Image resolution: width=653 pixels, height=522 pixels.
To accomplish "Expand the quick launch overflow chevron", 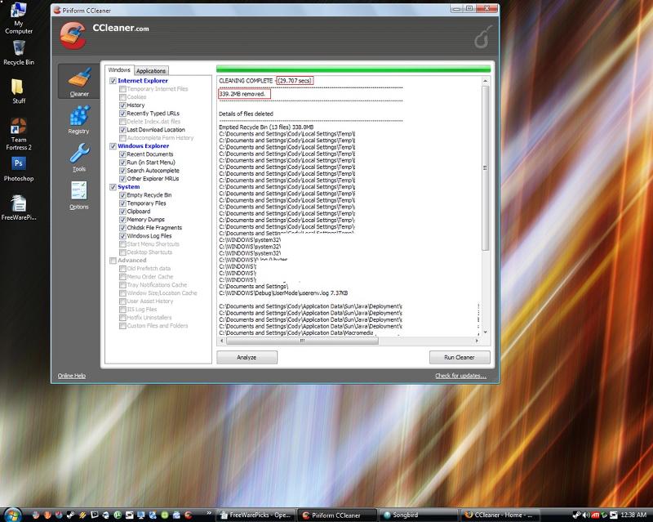I will point(209,513).
